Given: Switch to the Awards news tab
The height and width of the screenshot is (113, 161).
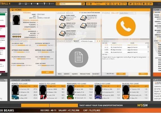Looking at the screenshot, I should 67,74.
